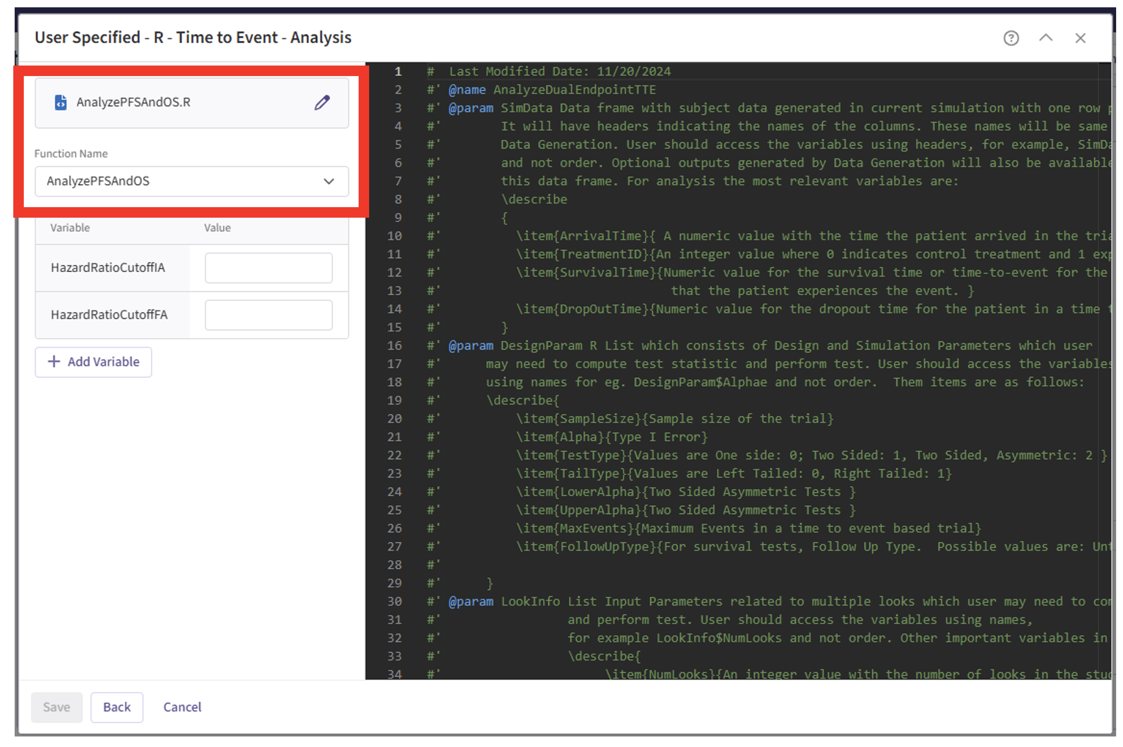Click the plus icon on Add Variable
Viewport: 1123px width, 747px height.
[x=54, y=362]
